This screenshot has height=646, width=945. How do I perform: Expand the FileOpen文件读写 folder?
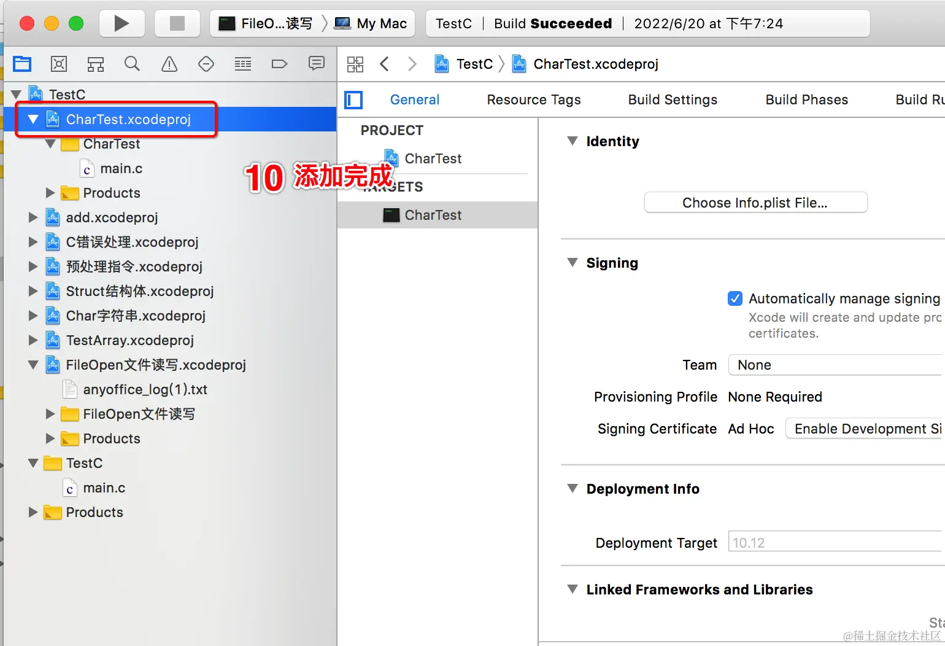point(50,414)
